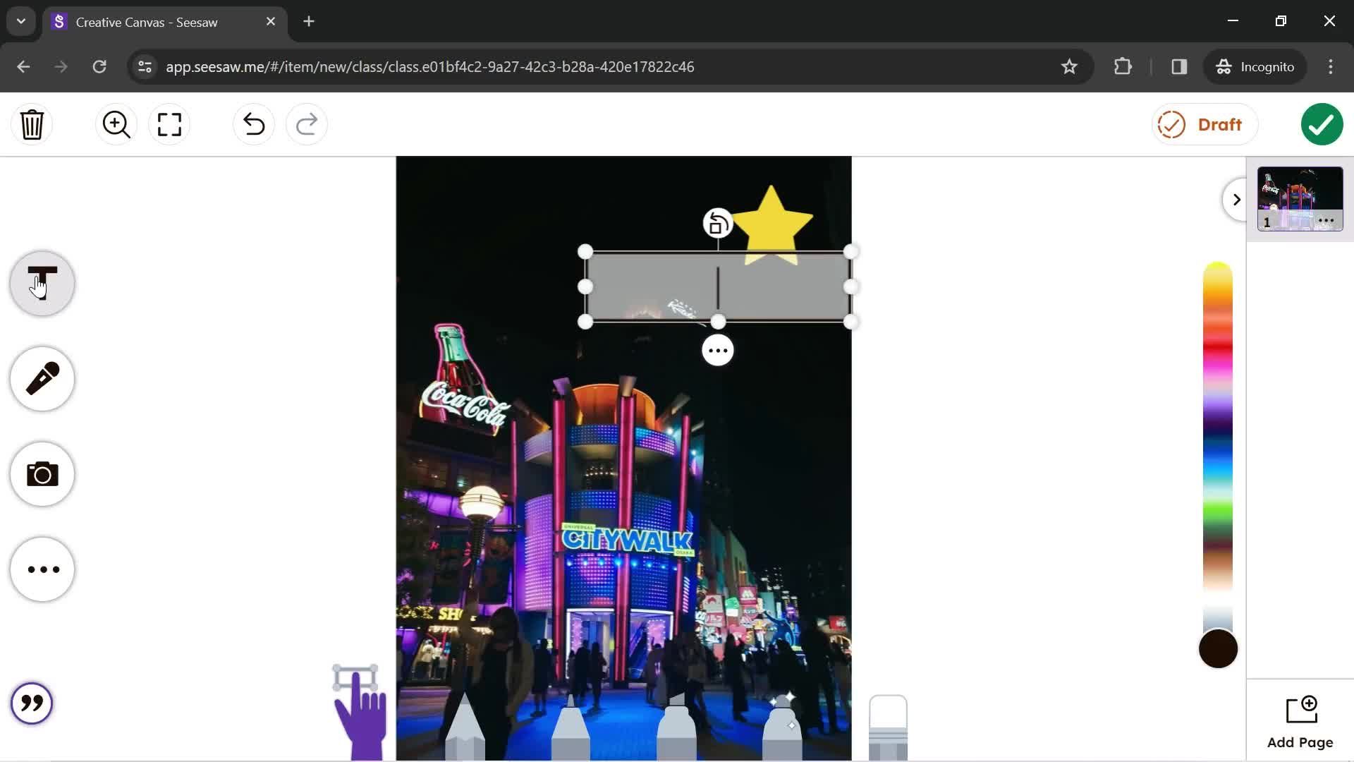Click the redo arrow button
The height and width of the screenshot is (762, 1354).
tap(307, 125)
